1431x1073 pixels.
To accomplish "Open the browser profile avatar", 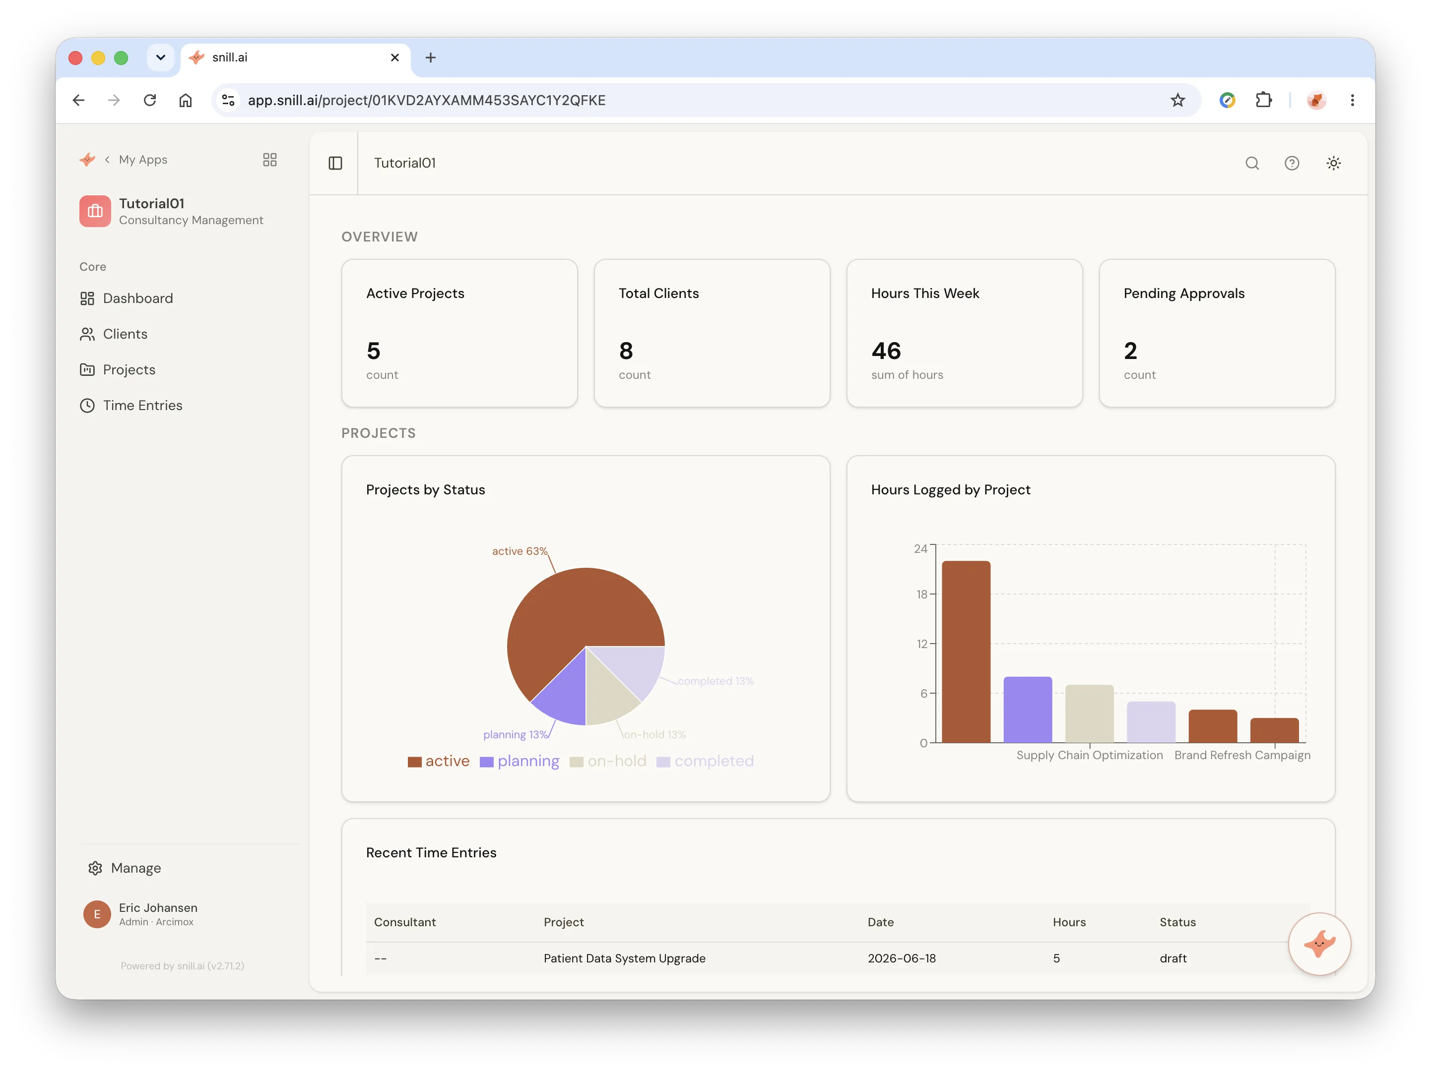I will pos(1316,100).
